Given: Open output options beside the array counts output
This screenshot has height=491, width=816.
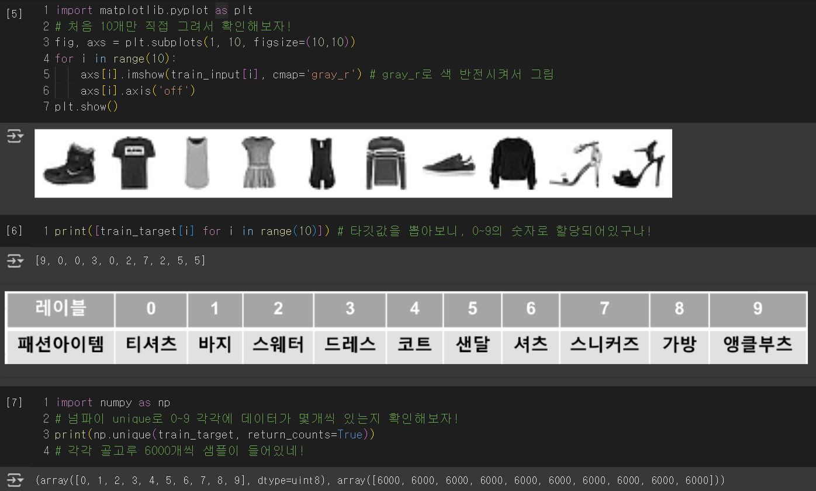Looking at the screenshot, I should point(15,480).
